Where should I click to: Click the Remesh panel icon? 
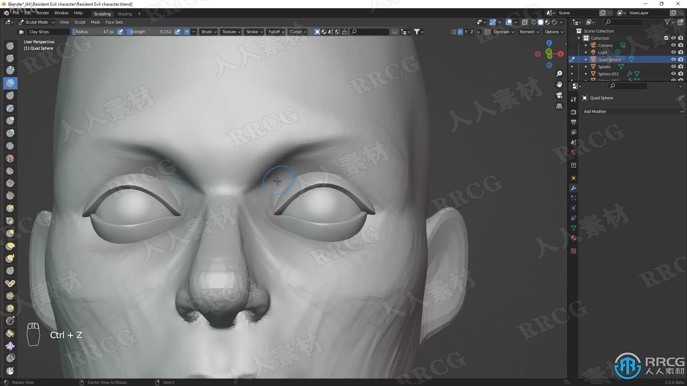(527, 31)
